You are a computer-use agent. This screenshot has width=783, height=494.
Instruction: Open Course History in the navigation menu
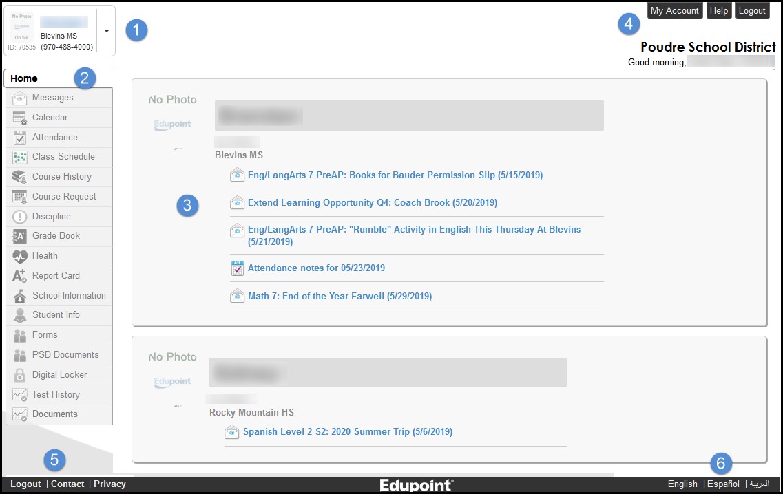pyautogui.click(x=59, y=177)
